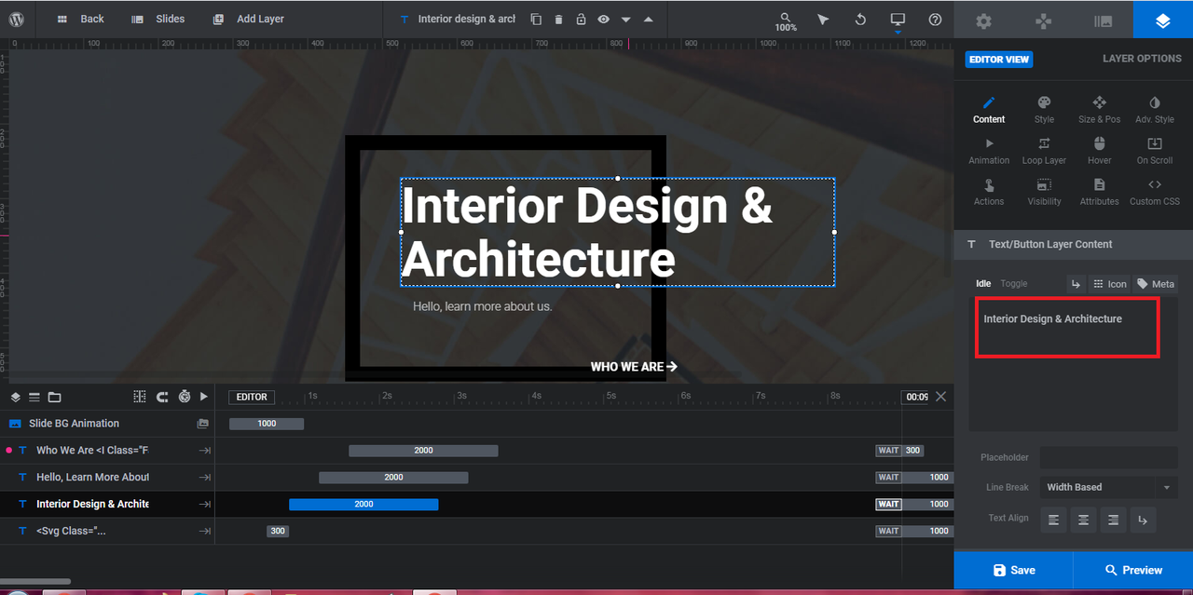Screen dimensions: 1193x595
Task: Click the Placeholder input field
Action: 1109,457
